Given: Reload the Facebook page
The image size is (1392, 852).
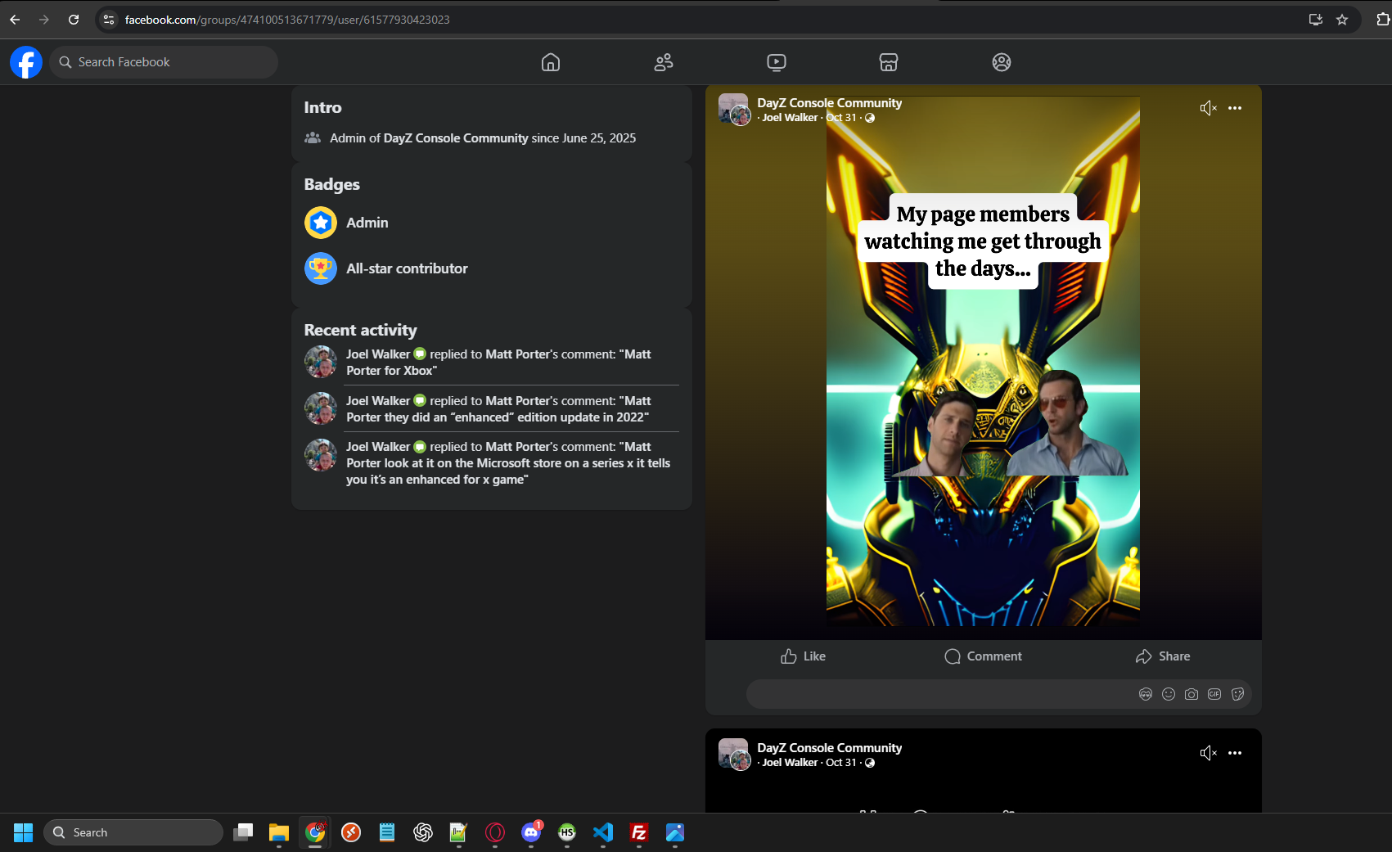Looking at the screenshot, I should [74, 20].
